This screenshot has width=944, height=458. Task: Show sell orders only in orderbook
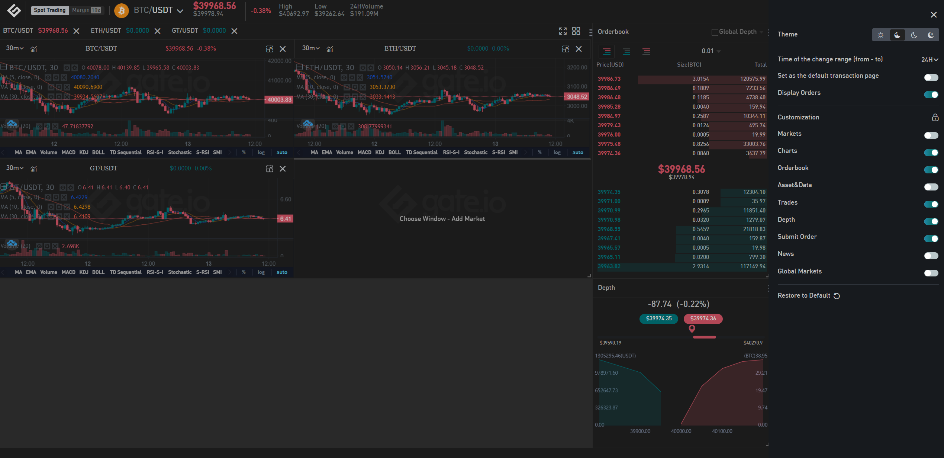[x=646, y=51]
